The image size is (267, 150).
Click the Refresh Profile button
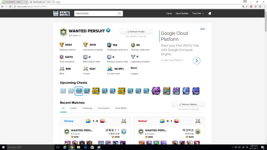[x=136, y=32]
